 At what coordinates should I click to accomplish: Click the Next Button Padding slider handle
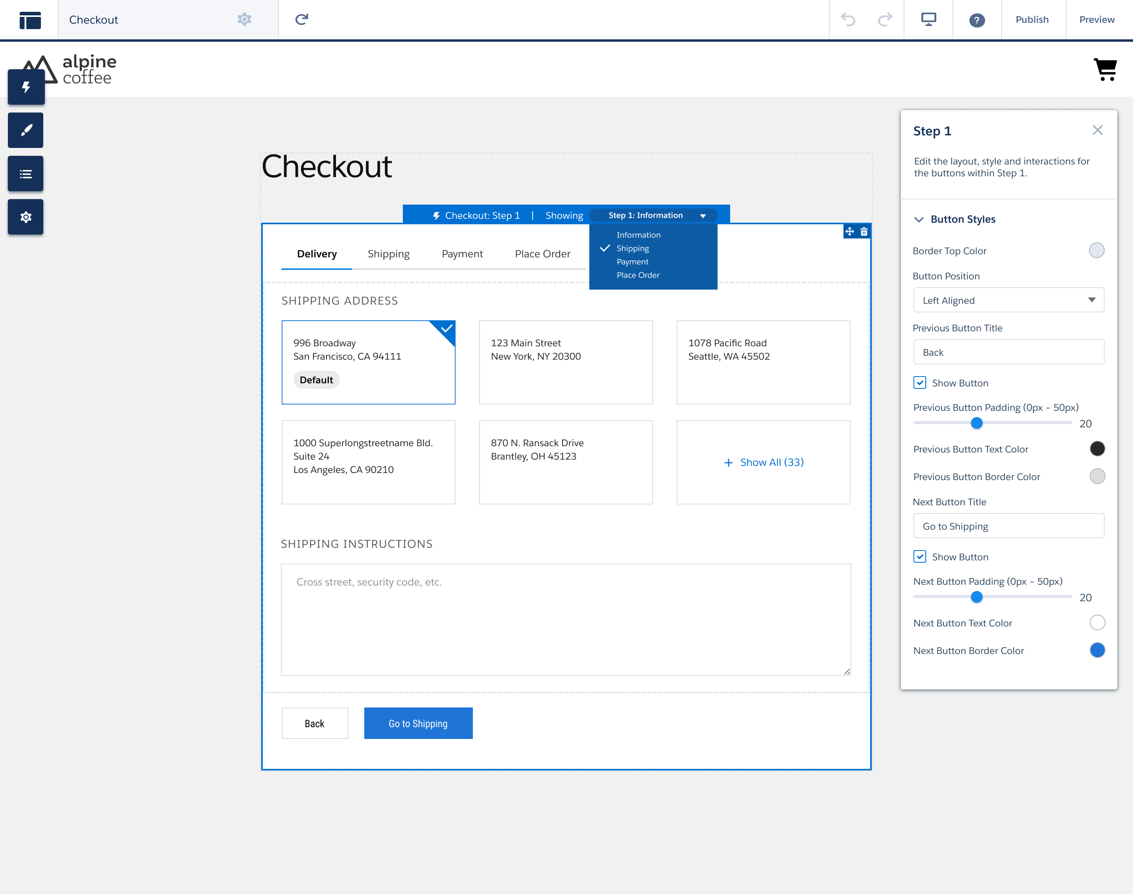976,597
